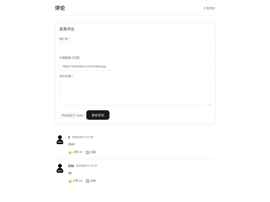Click the 2025/06/11 21:35 comment timestamp
Viewport: 270px width, 202px height.
click(x=82, y=137)
